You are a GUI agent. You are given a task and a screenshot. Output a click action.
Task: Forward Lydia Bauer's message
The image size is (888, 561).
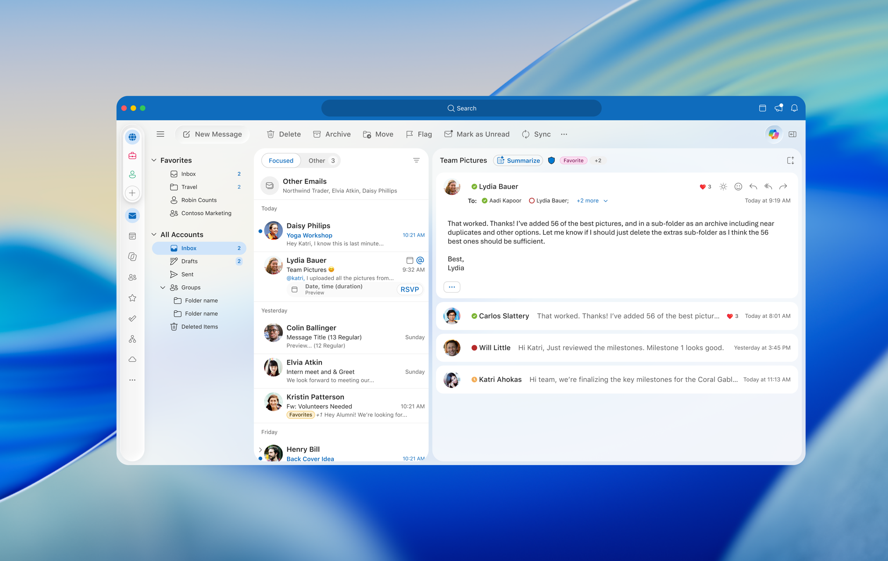783,187
